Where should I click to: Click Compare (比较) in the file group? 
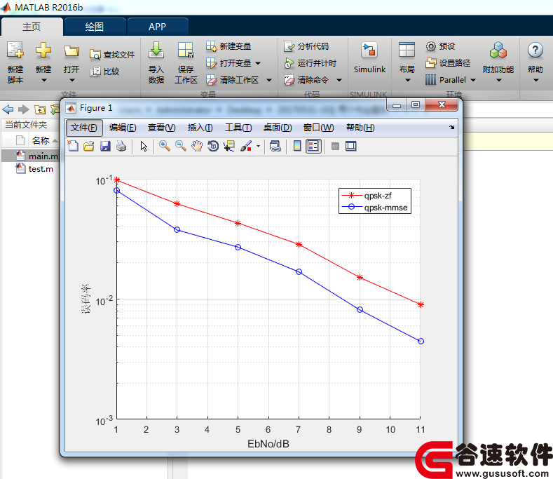(x=104, y=72)
